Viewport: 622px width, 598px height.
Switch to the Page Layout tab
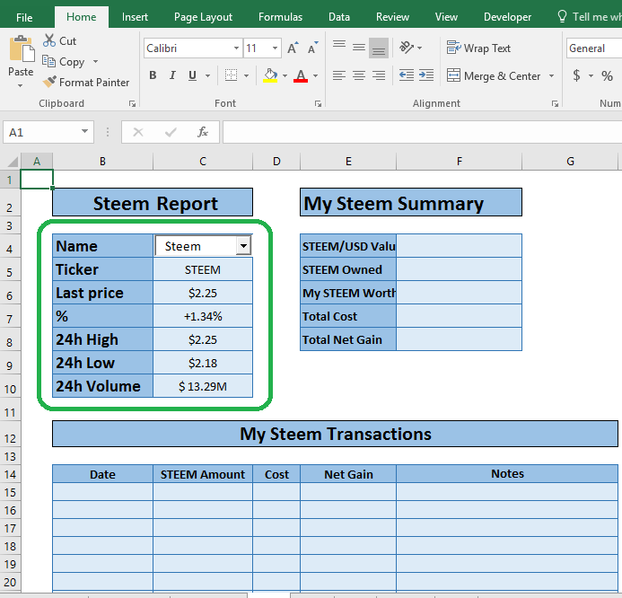pos(203,17)
